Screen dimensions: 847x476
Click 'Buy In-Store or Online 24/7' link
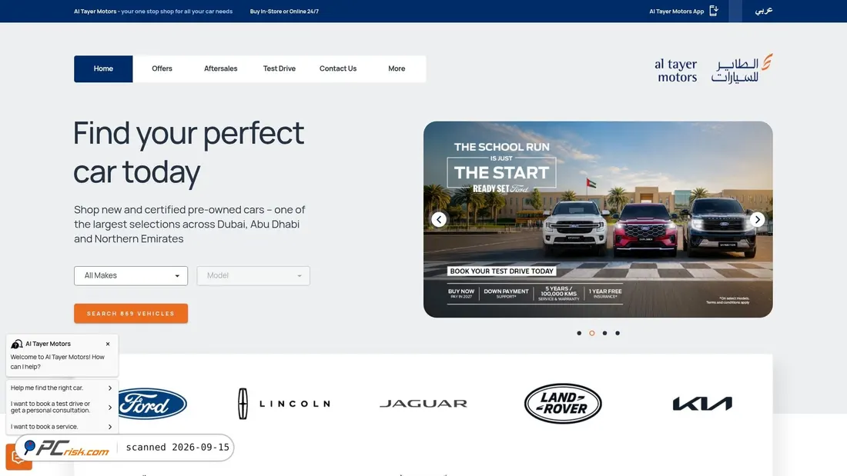click(284, 12)
